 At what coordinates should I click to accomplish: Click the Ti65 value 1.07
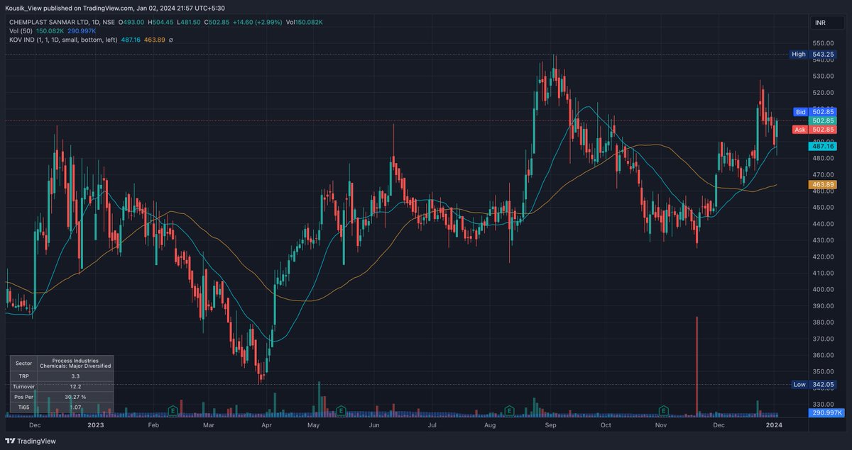click(x=75, y=407)
